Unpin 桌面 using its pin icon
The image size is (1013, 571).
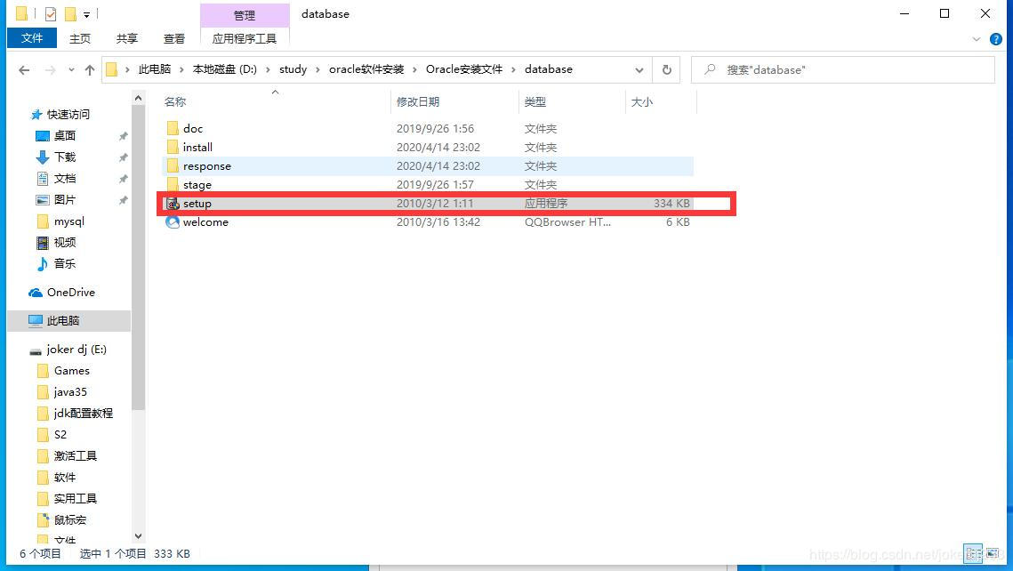pos(123,136)
